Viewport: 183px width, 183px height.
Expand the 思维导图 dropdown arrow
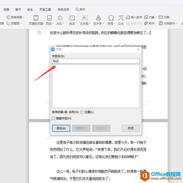pyautogui.click(x=24, y=18)
